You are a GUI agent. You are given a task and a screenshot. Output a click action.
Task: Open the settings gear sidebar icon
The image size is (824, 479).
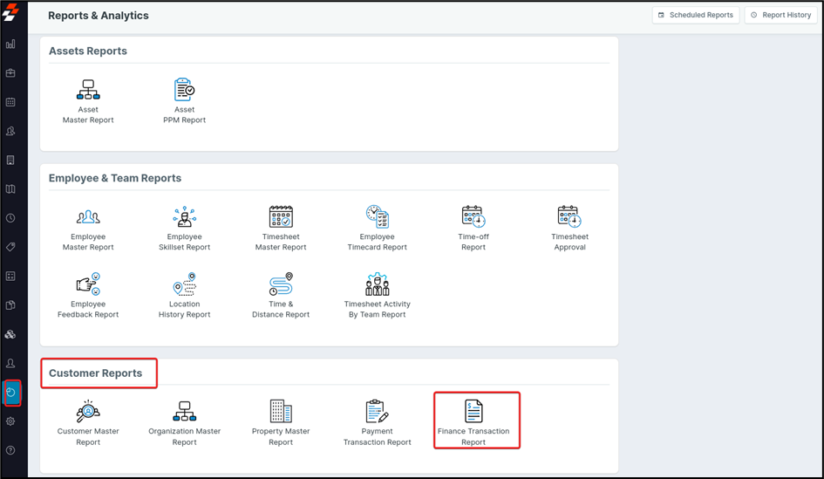pos(10,421)
